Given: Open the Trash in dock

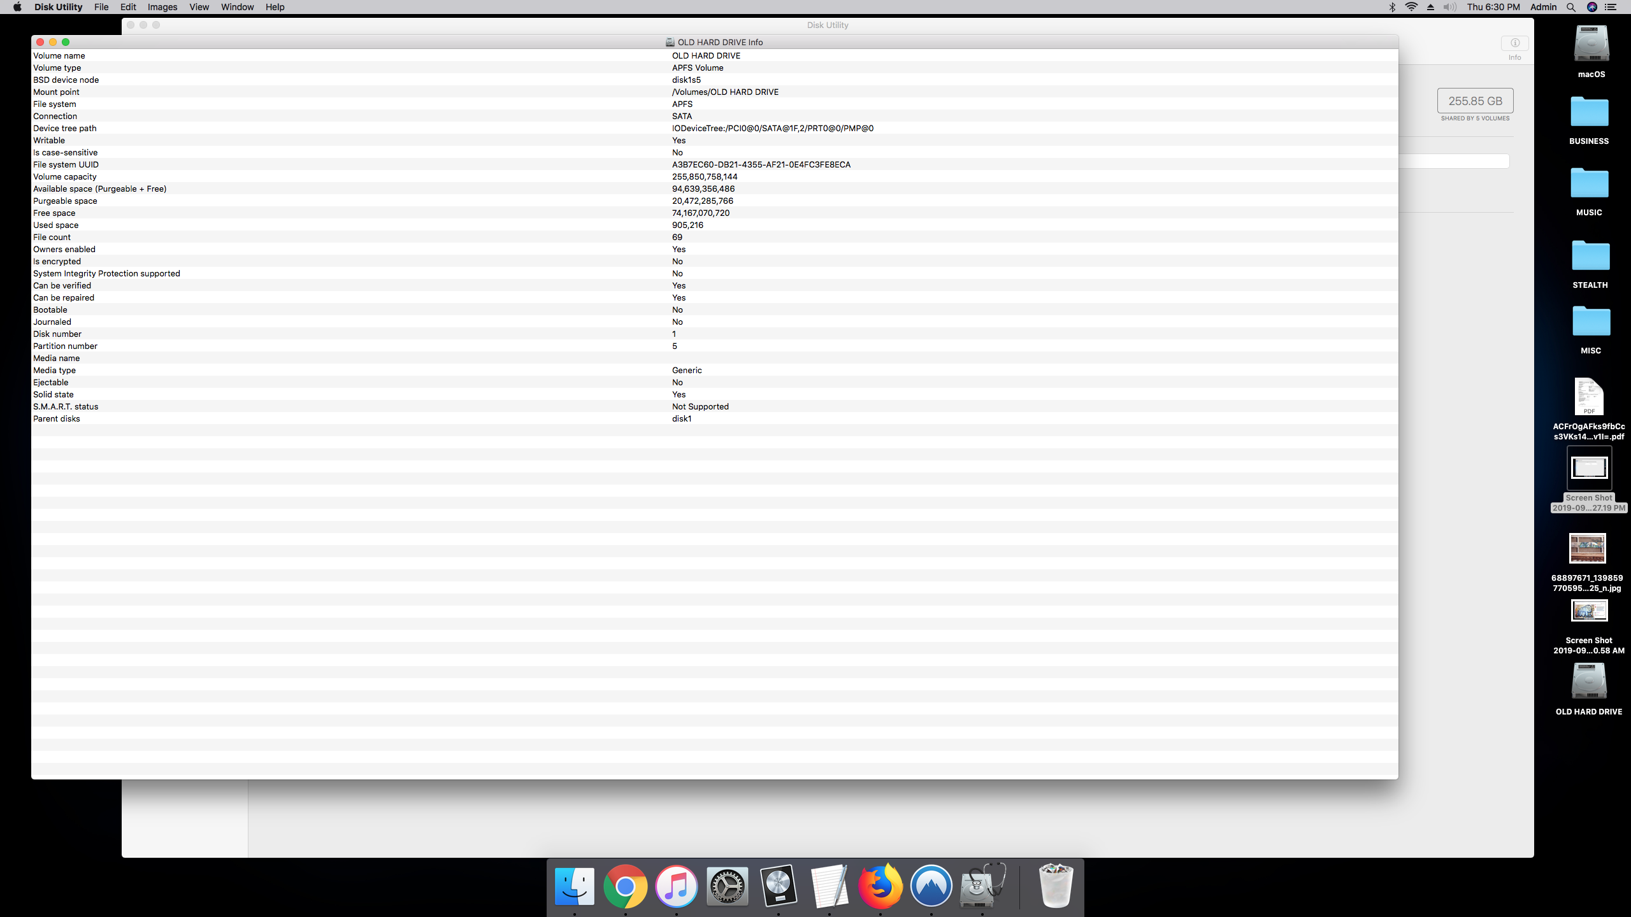Looking at the screenshot, I should click(1055, 886).
